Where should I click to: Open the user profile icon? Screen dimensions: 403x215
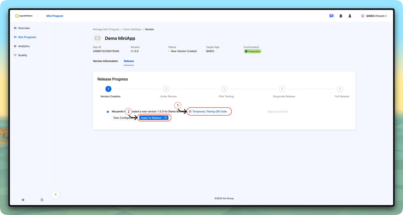[350, 16]
